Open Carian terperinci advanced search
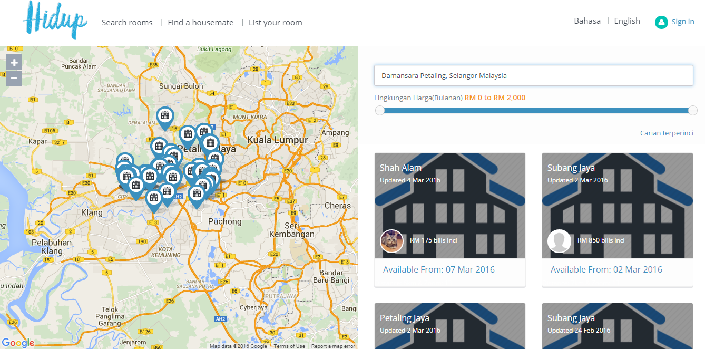Viewport: 705px width, 349px height. click(667, 133)
